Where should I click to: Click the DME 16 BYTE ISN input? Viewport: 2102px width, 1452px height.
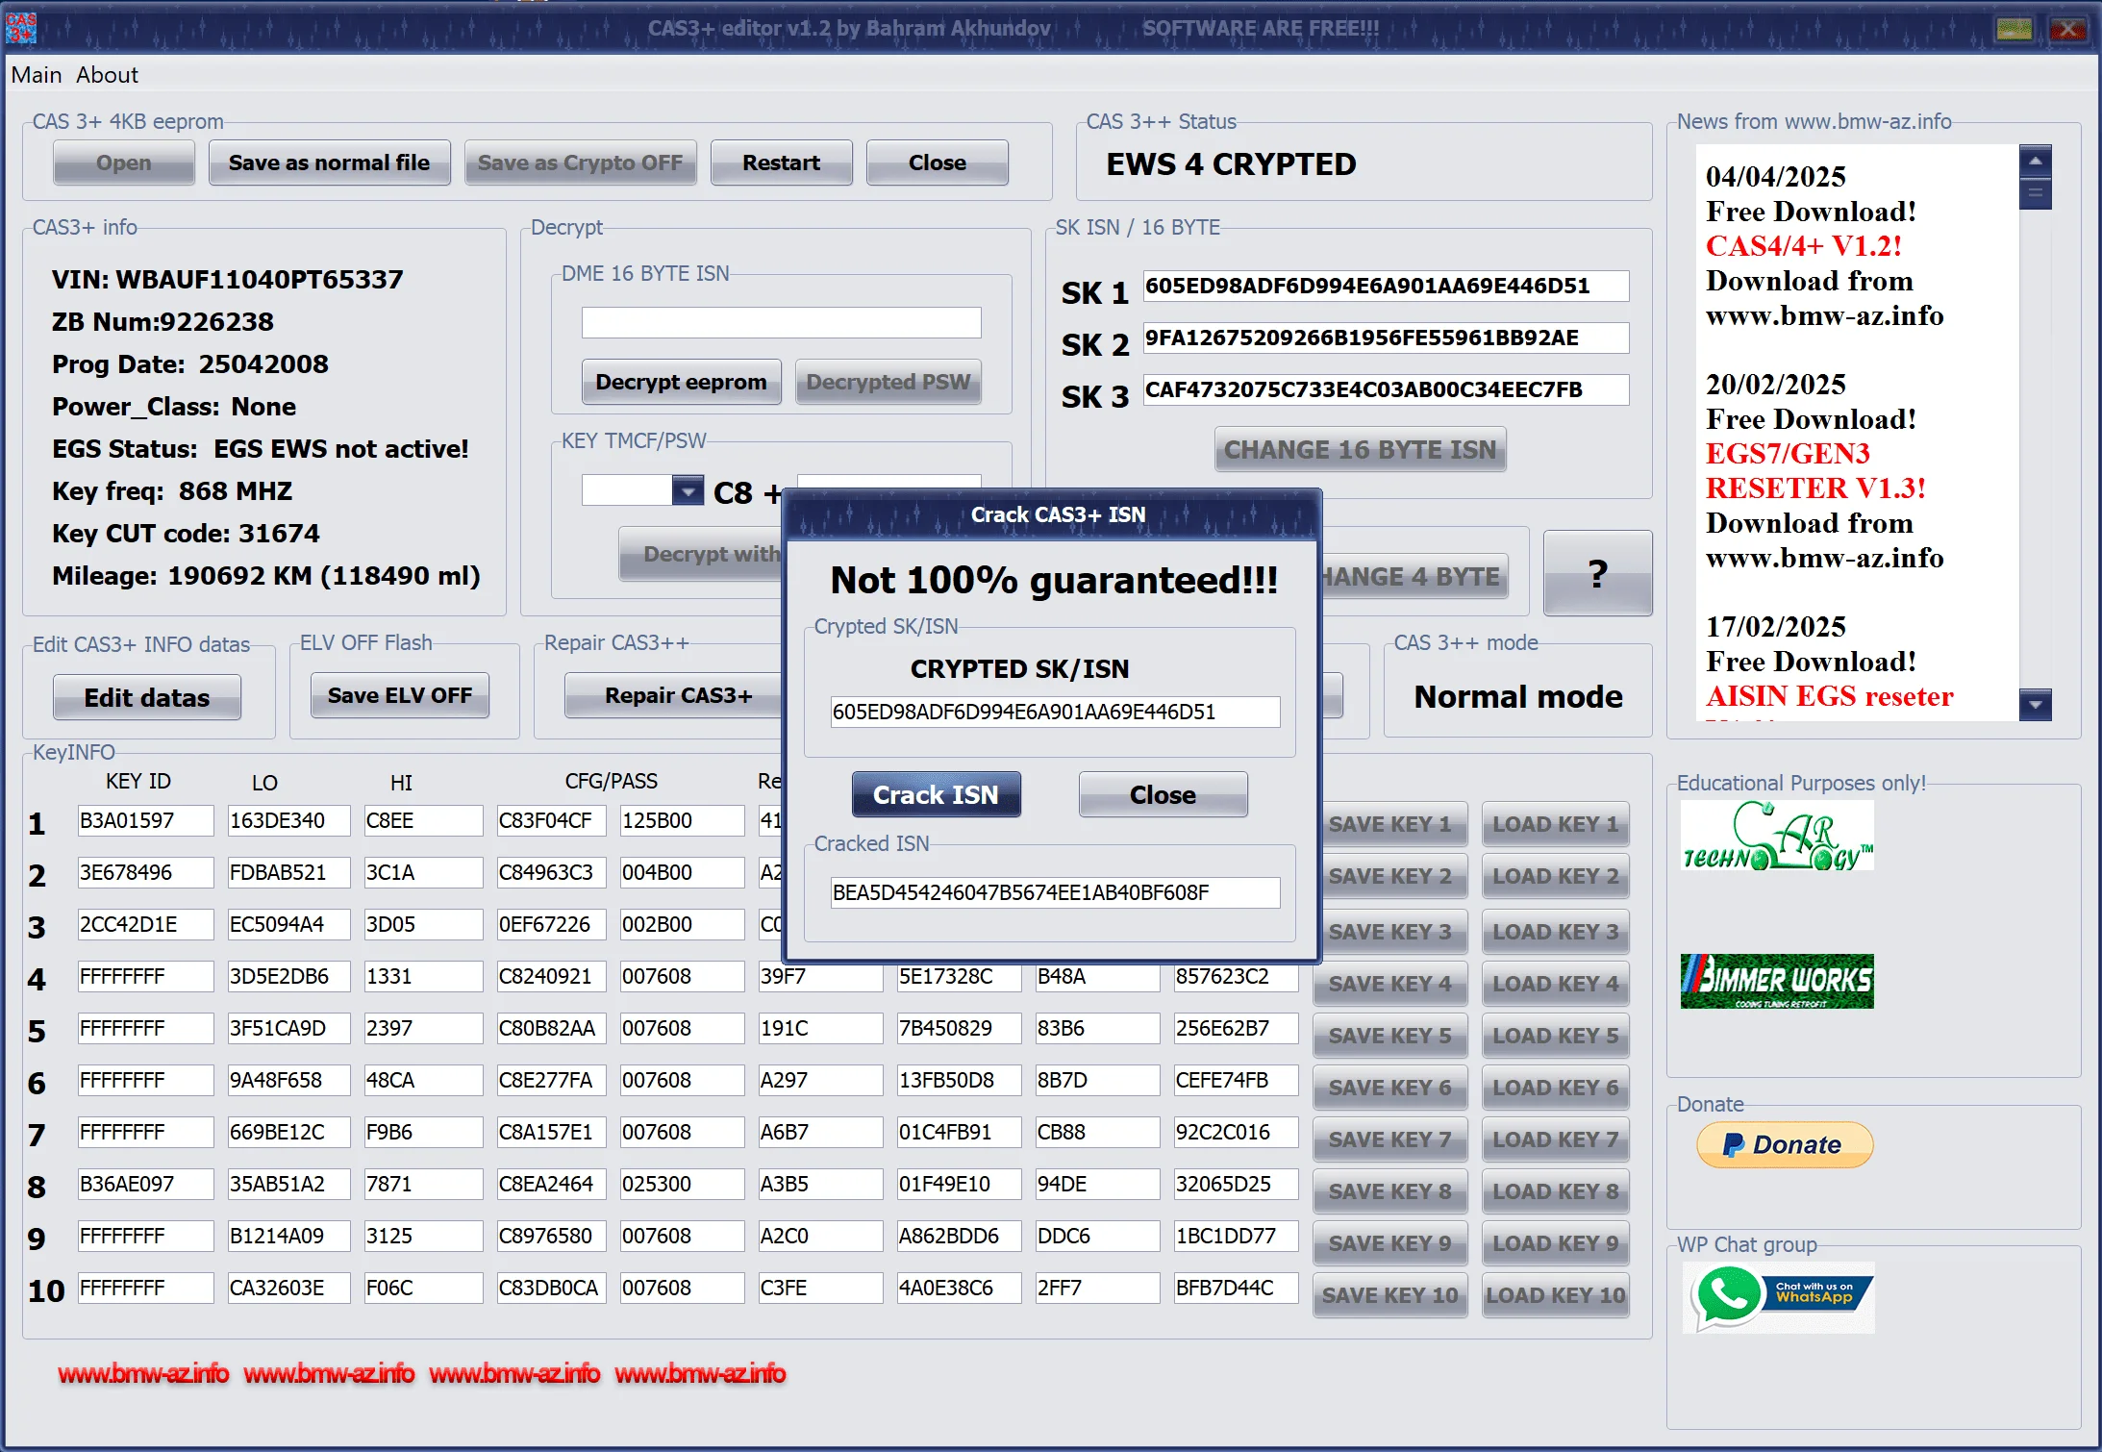point(781,322)
